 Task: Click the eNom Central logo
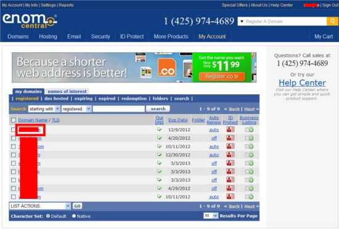pos(30,21)
